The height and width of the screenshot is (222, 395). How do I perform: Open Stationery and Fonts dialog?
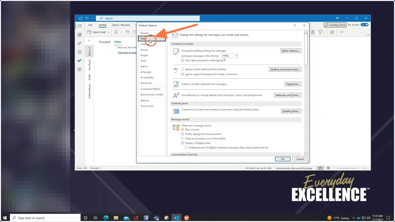click(x=287, y=95)
